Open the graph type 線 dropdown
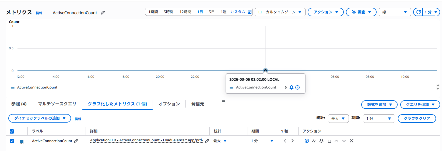 tap(395, 12)
